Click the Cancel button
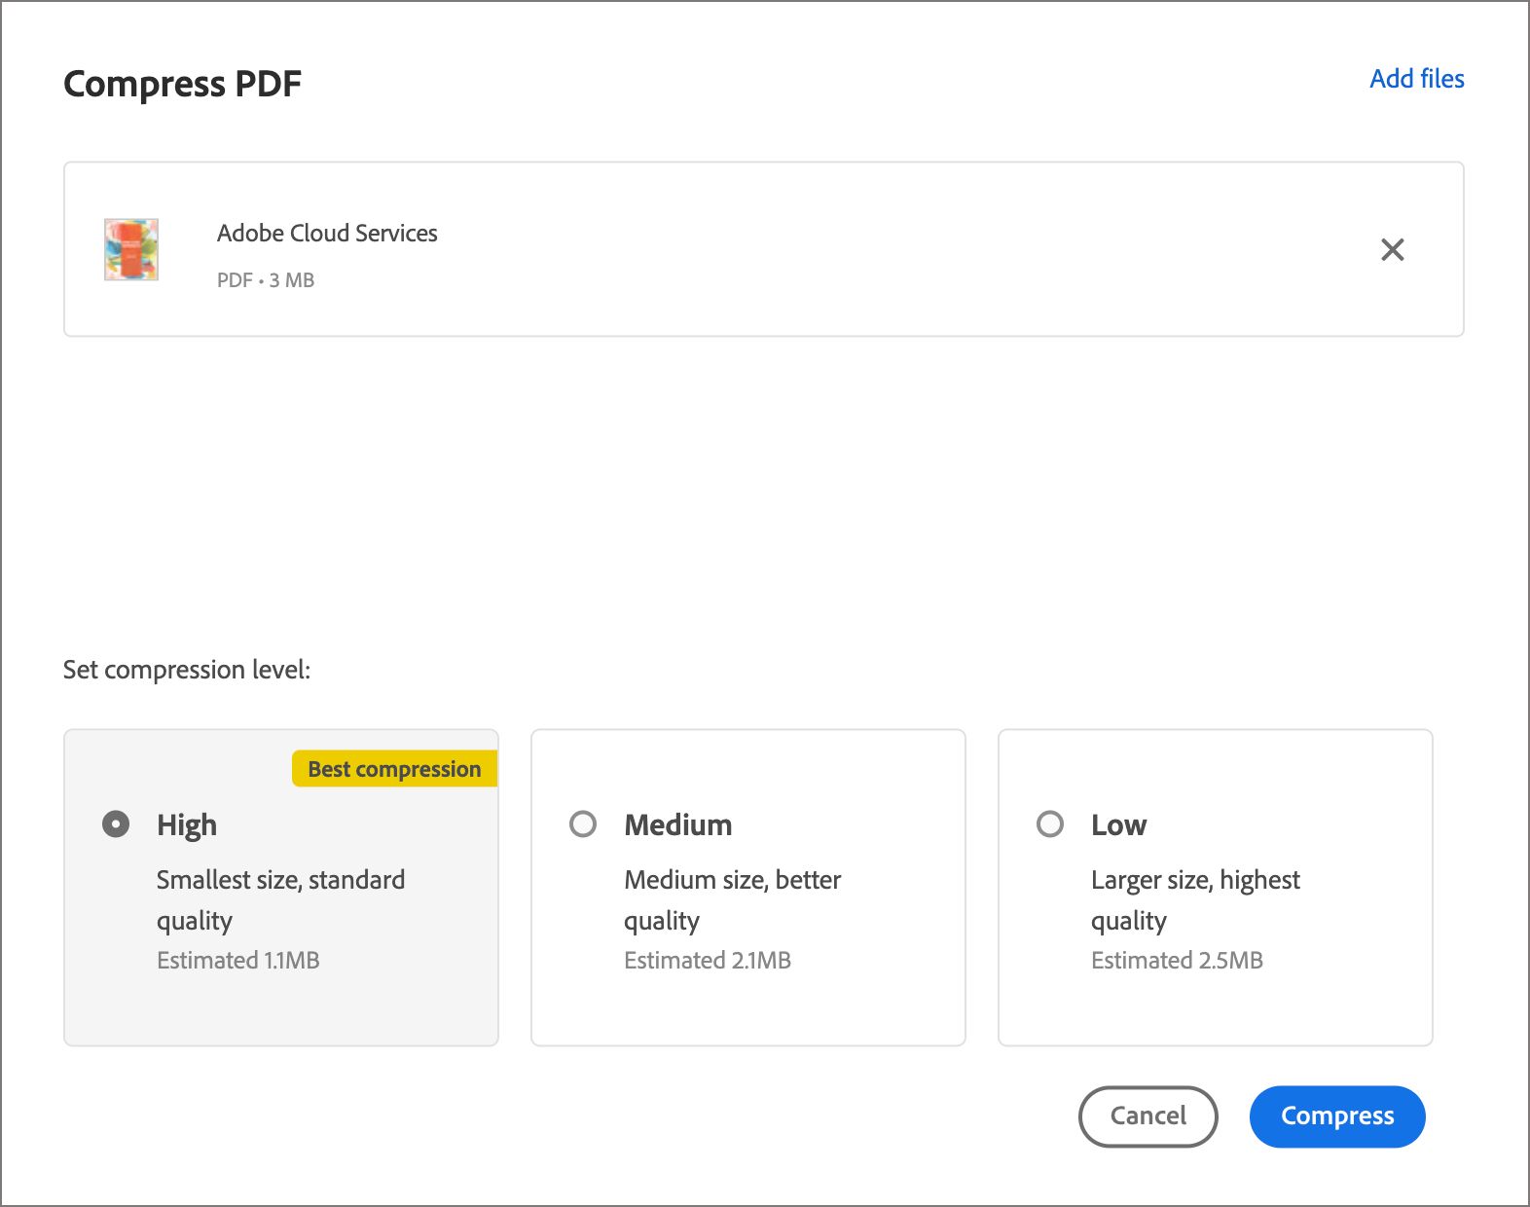Viewport: 1530px width, 1207px height. tap(1147, 1116)
